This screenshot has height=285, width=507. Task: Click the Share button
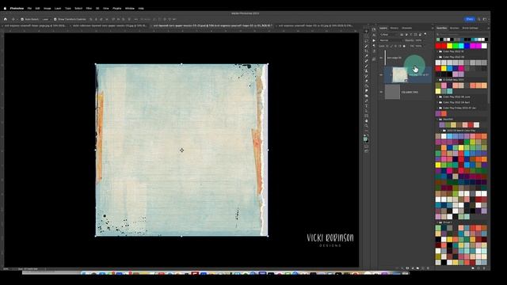[470, 19]
